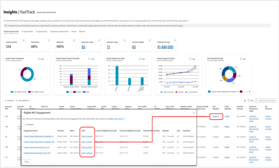The height and width of the screenshot is (168, 279).
Task: Click Expansion Ready Tenants stacked bar
Action: click(x=89, y=77)
